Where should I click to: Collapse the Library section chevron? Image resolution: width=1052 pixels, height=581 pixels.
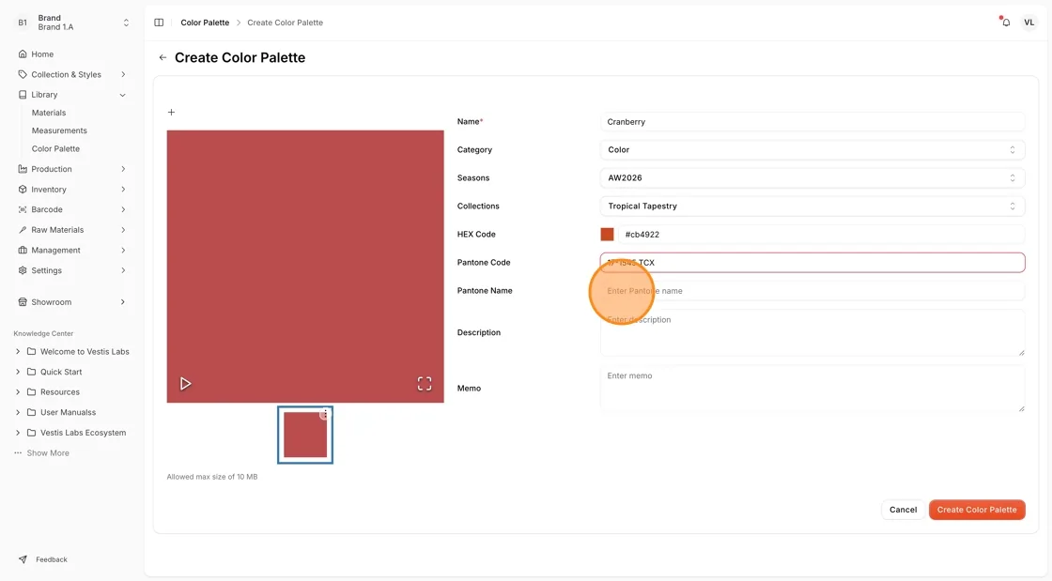pos(123,95)
